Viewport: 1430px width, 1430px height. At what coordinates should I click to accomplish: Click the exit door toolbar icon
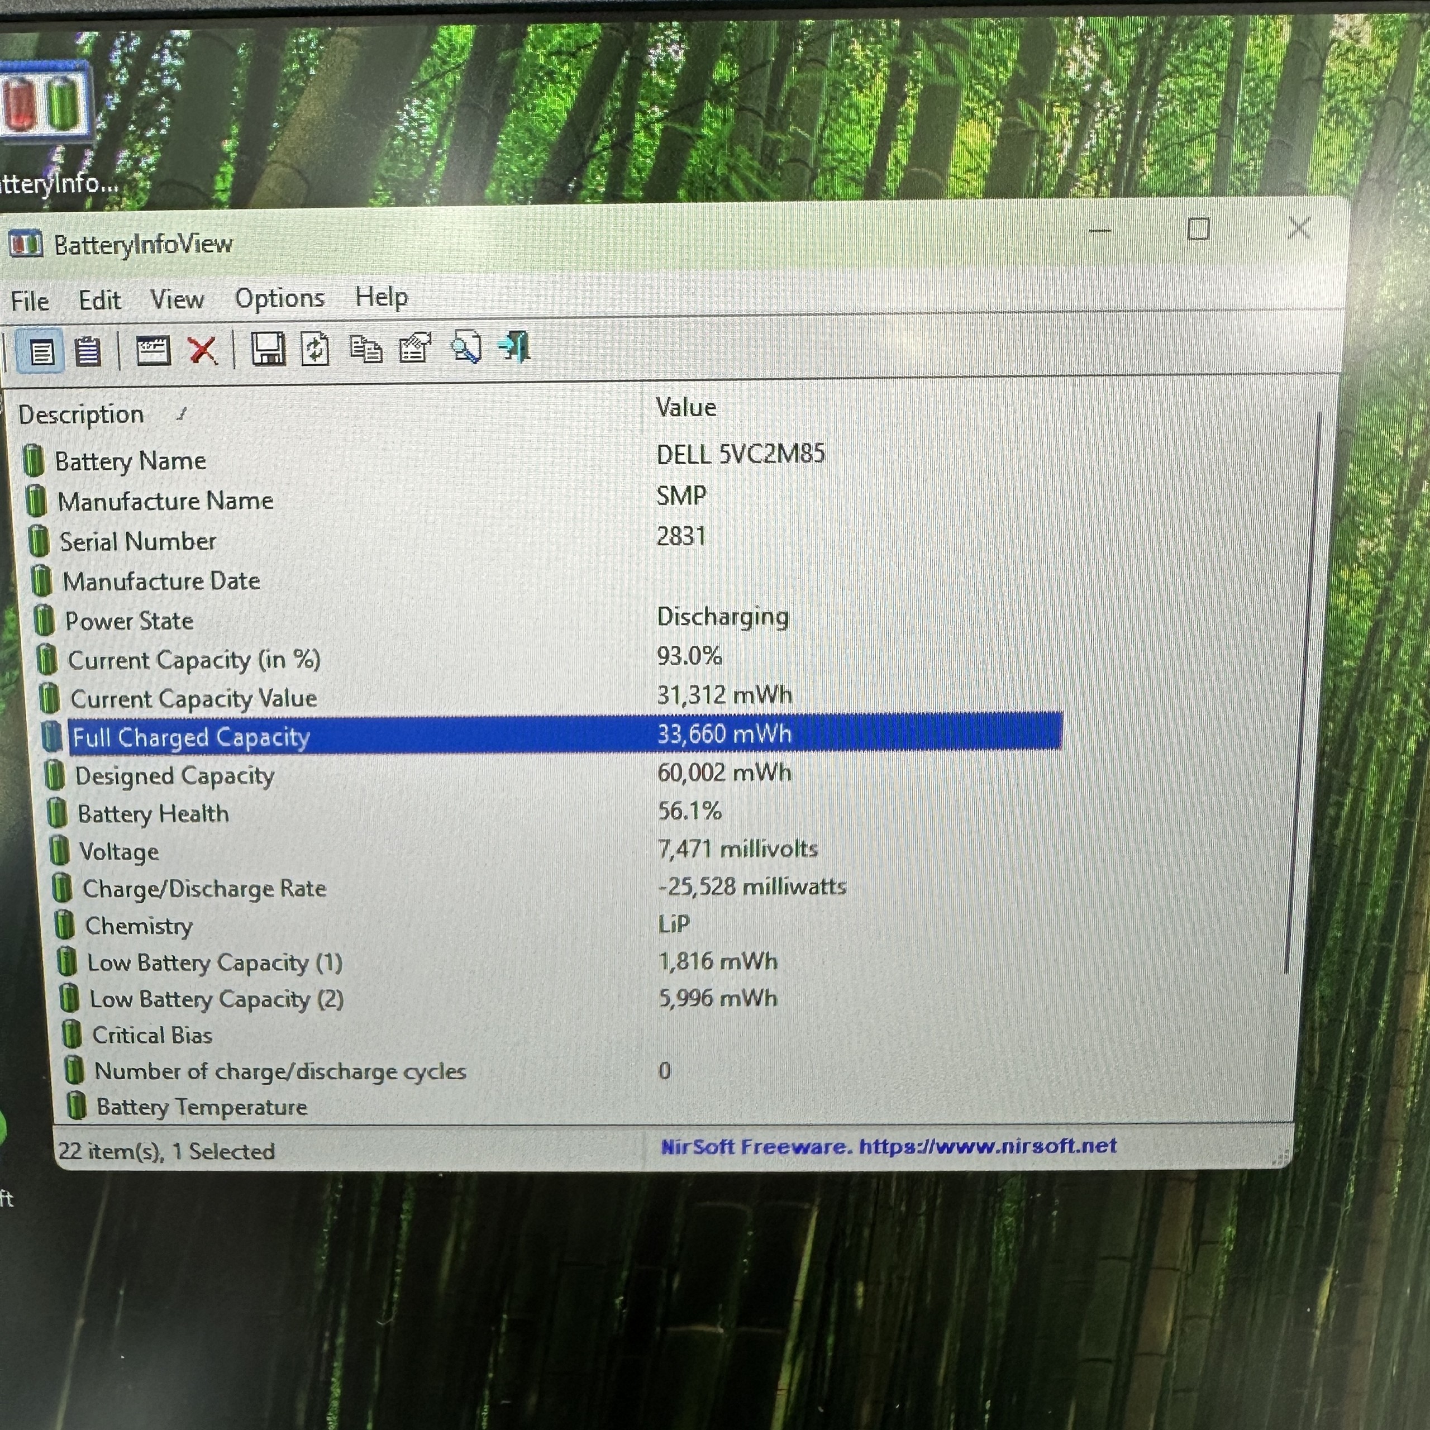pos(515,346)
